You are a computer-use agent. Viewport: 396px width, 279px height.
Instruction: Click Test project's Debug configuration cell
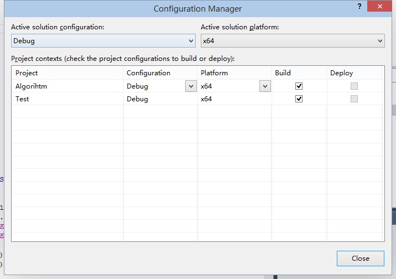[138, 99]
